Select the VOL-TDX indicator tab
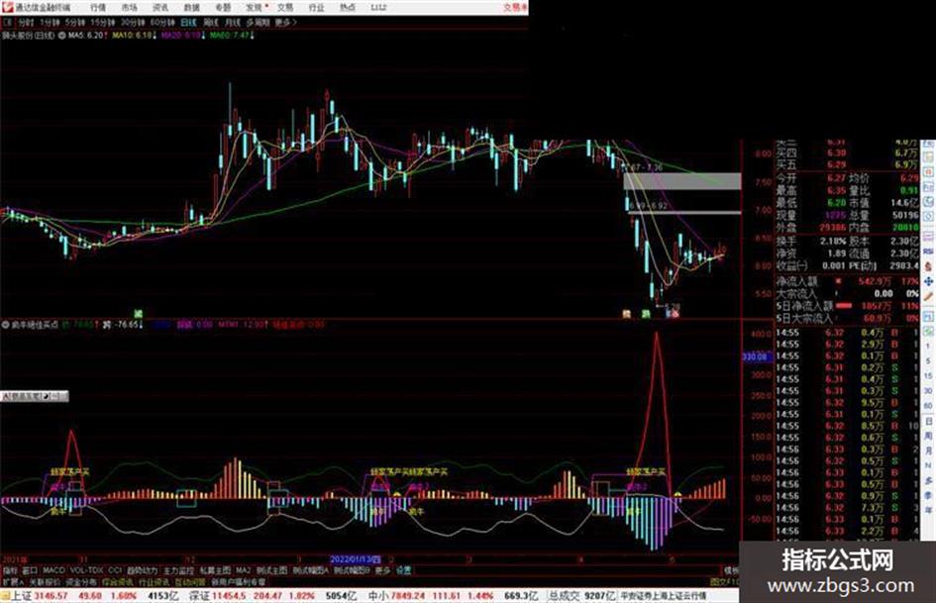936x603 pixels. click(86, 570)
